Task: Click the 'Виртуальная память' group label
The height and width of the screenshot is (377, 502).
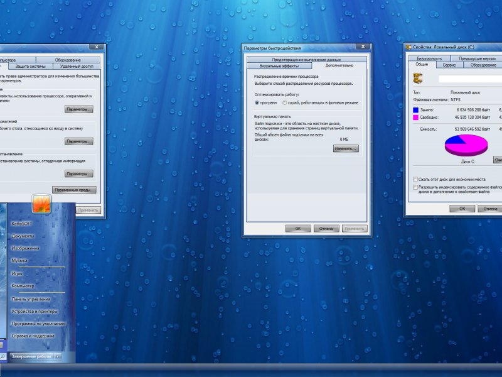Action: (x=272, y=117)
